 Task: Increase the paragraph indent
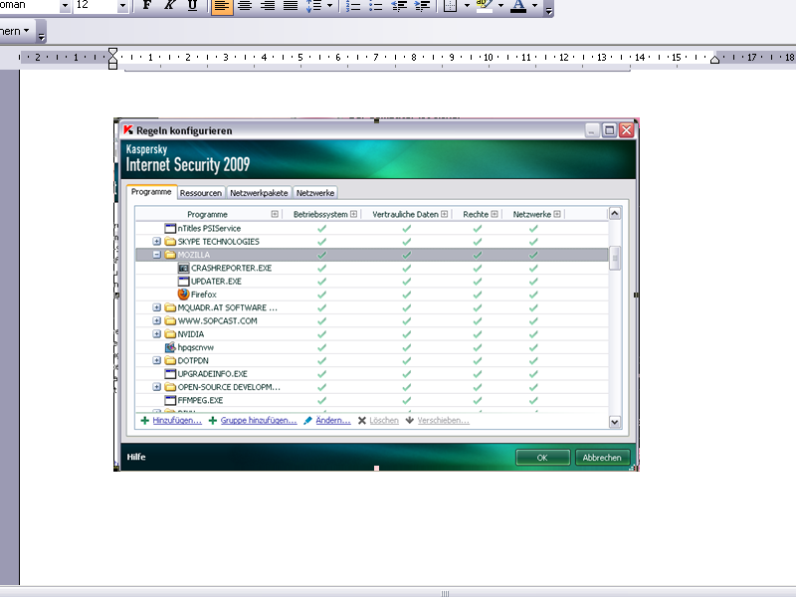422,6
